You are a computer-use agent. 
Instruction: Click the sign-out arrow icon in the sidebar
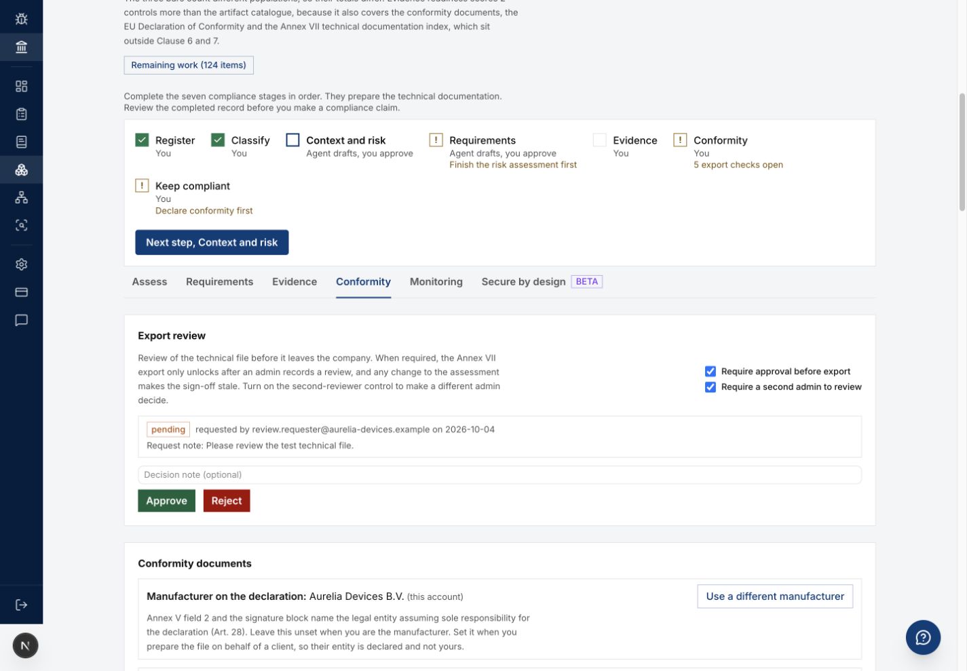coord(21,605)
